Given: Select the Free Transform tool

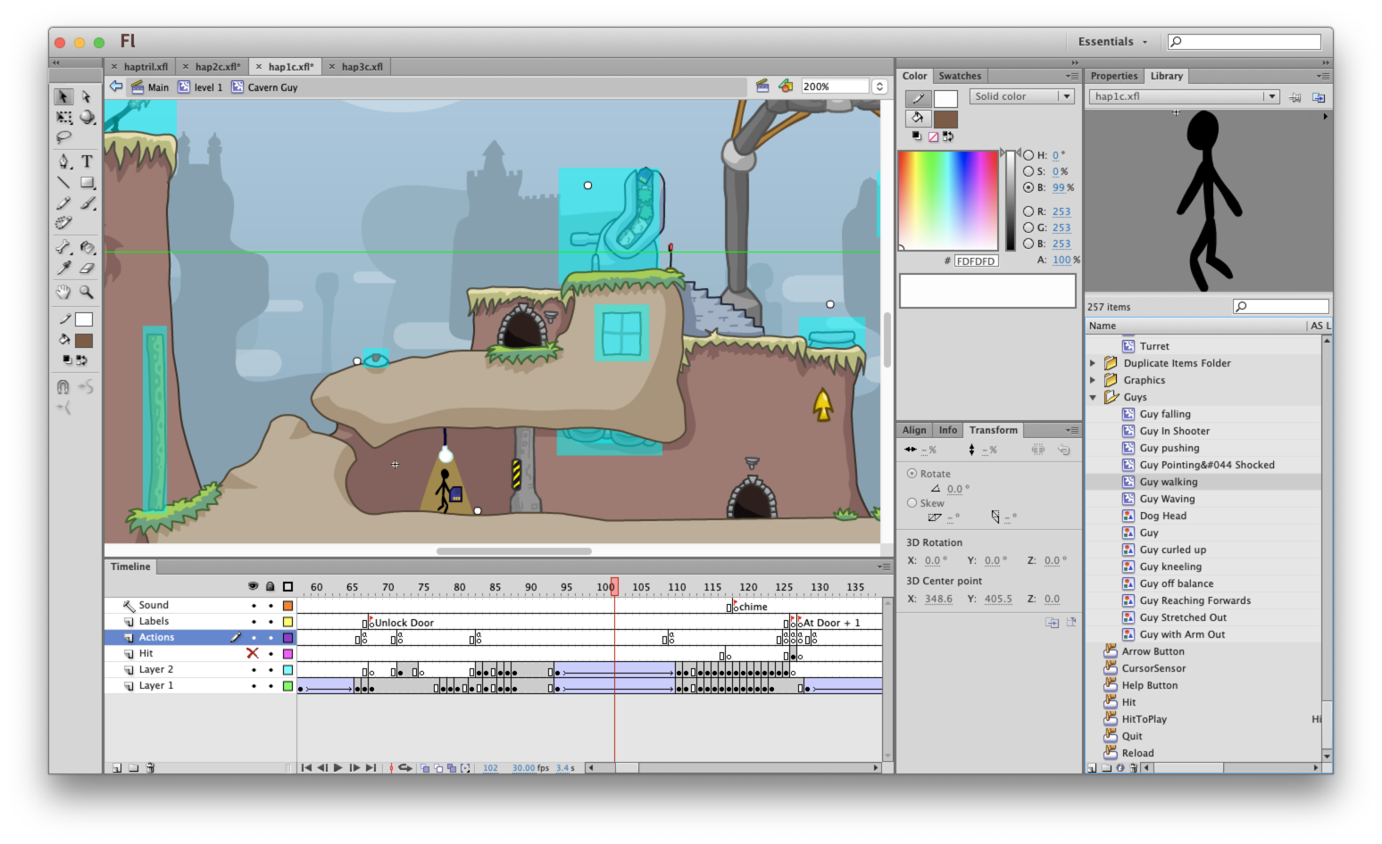Looking at the screenshot, I should point(63,117).
